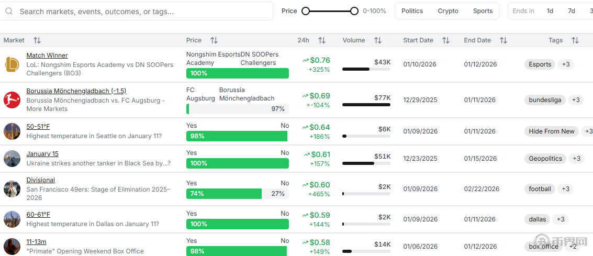
Task: Click the search magnifier icon
Action: pyautogui.click(x=9, y=11)
